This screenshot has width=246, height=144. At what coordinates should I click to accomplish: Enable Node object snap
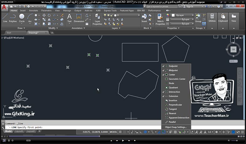click(x=176, y=83)
